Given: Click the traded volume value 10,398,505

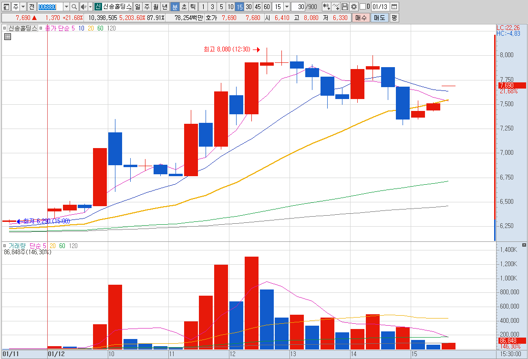Looking at the screenshot, I should tap(103, 18).
